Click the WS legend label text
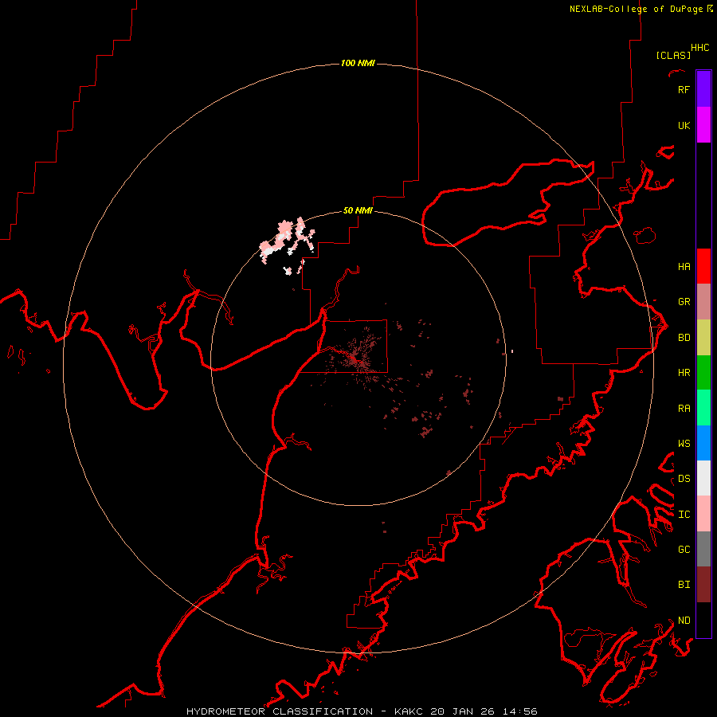The width and height of the screenshot is (717, 717). [684, 443]
